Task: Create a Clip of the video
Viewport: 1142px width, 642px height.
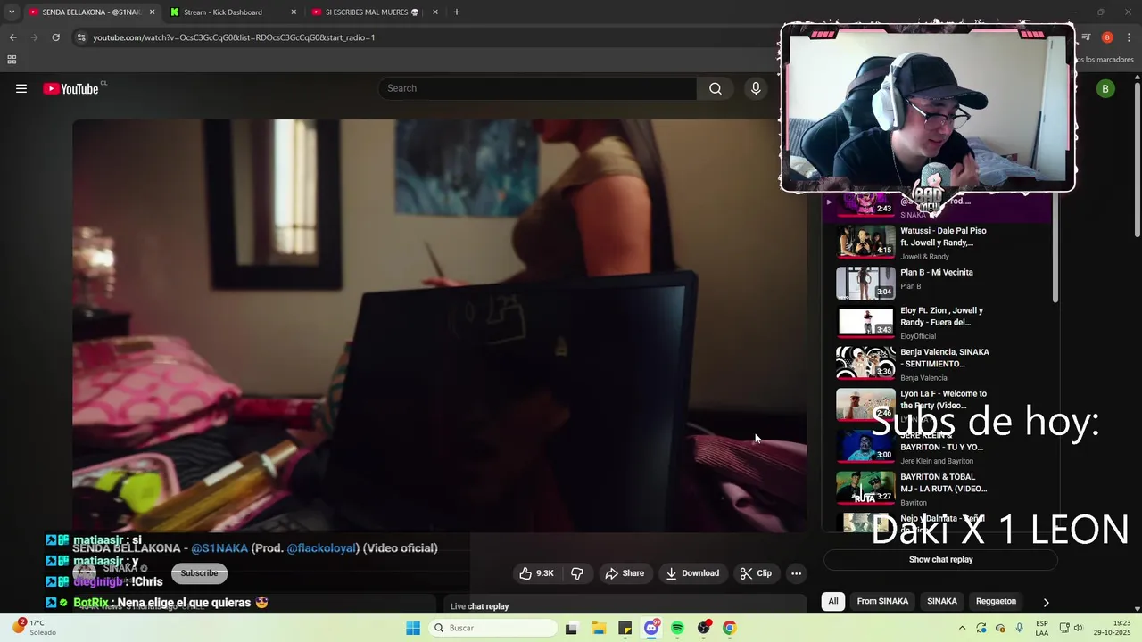Action: click(756, 573)
